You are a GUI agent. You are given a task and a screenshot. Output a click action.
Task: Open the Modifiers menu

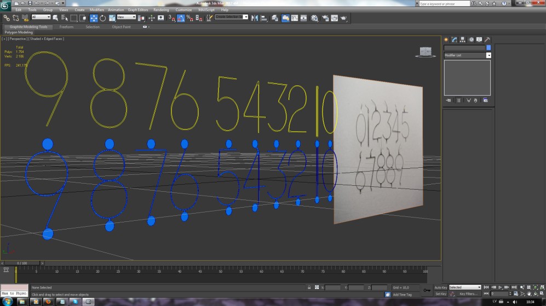coord(96,10)
